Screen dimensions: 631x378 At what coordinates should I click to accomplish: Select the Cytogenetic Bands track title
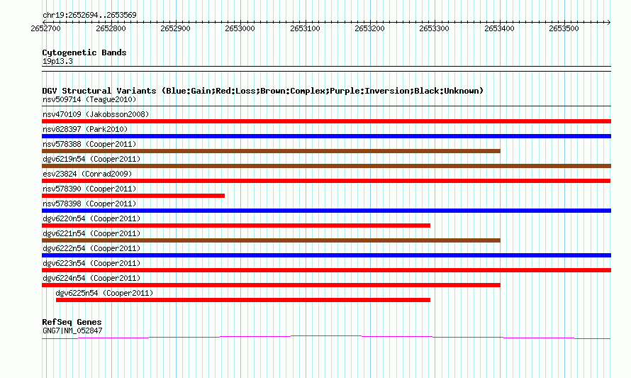click(84, 52)
